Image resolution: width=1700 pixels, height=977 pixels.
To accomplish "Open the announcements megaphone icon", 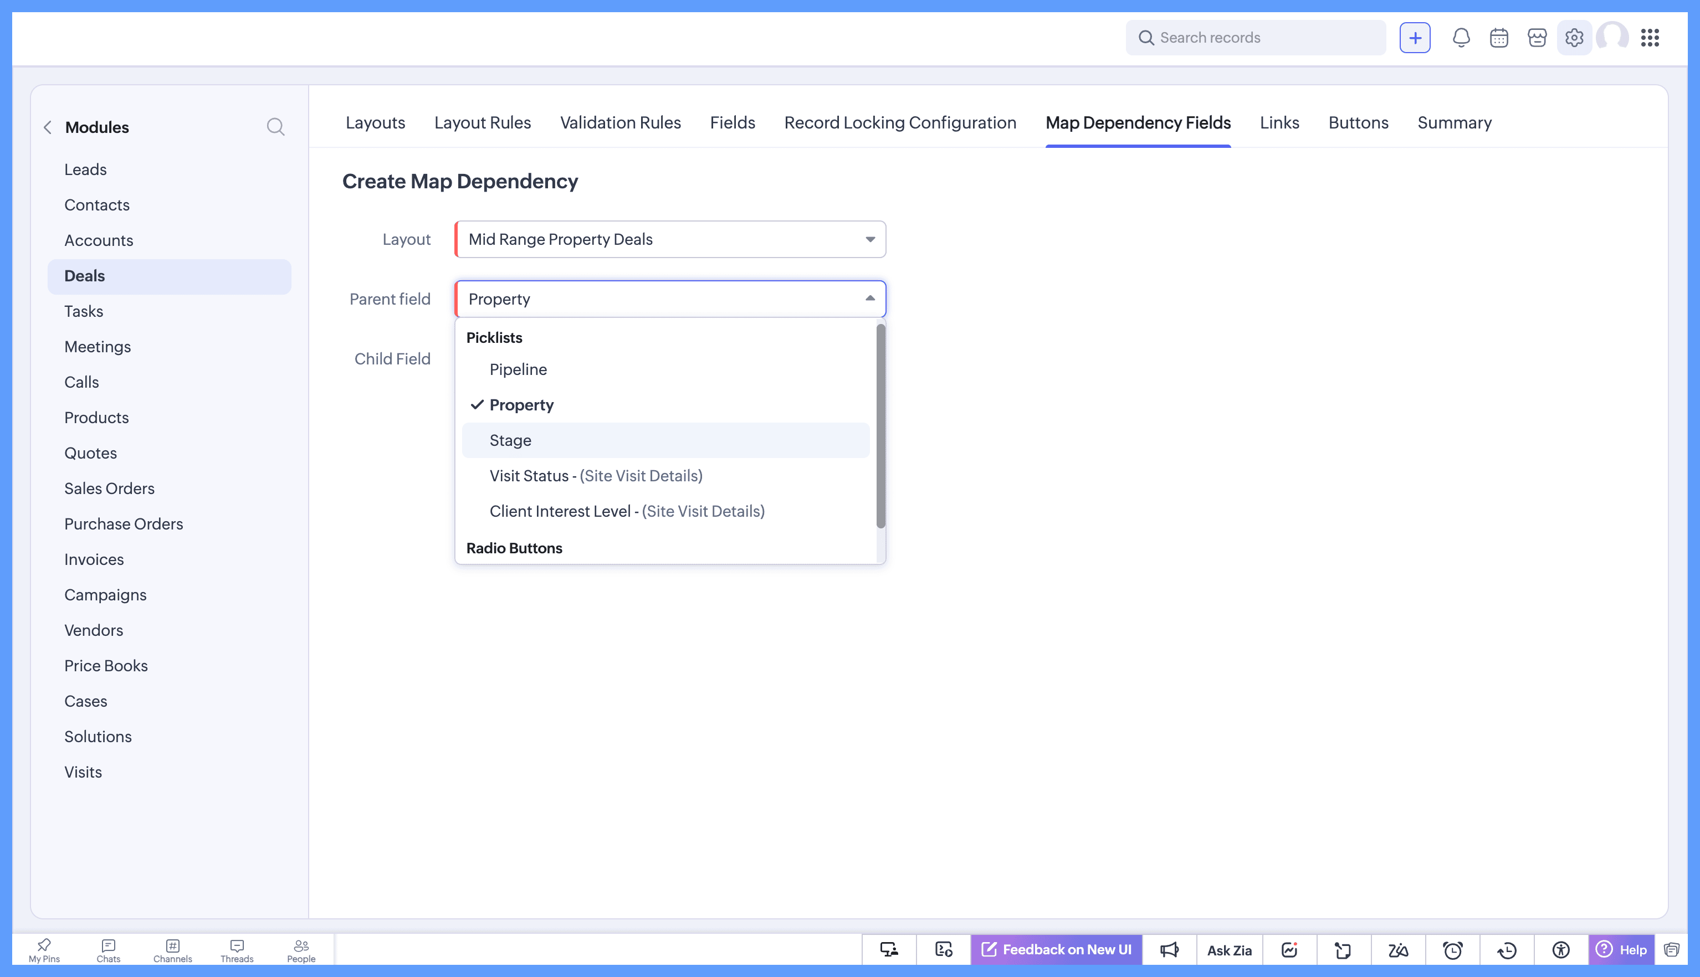I will point(1169,949).
